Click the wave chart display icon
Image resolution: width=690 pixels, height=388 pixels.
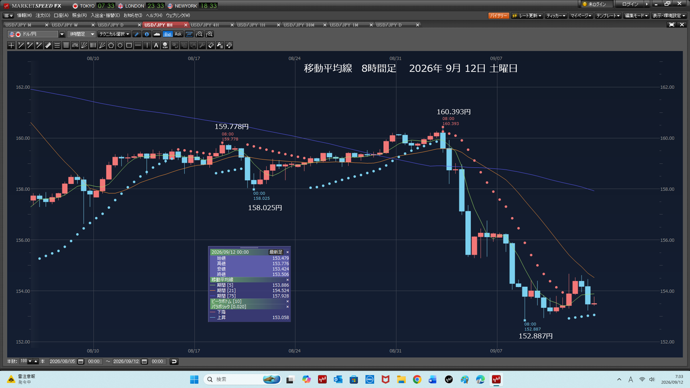(189, 34)
